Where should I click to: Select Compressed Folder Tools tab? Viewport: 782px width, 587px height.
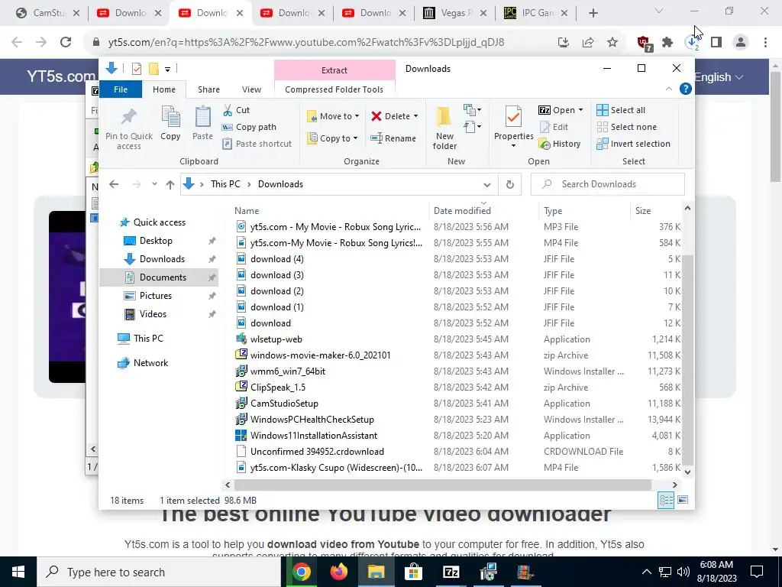pyautogui.click(x=334, y=89)
